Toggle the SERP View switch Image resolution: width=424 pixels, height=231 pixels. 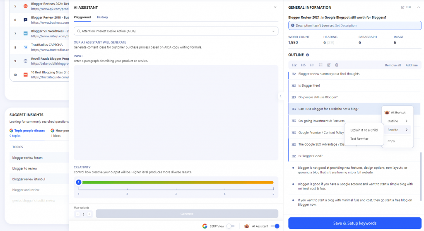[230, 226]
